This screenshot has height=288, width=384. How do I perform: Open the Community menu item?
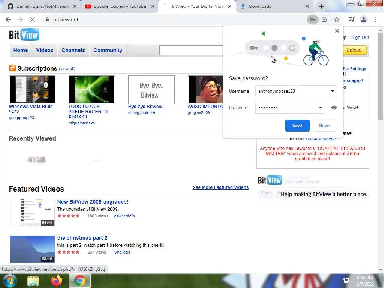(x=108, y=50)
